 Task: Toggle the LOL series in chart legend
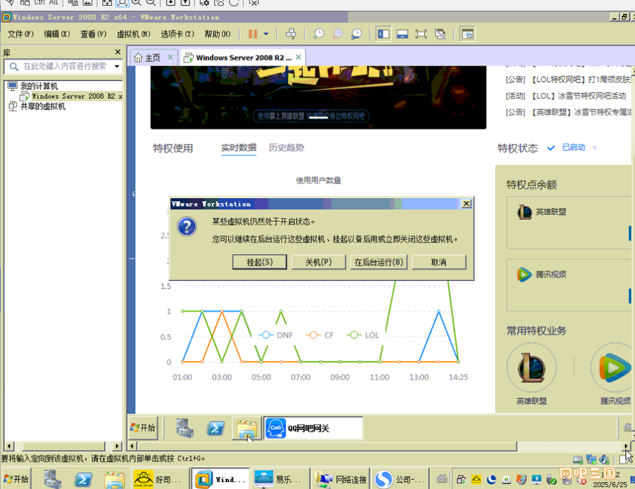tap(363, 335)
